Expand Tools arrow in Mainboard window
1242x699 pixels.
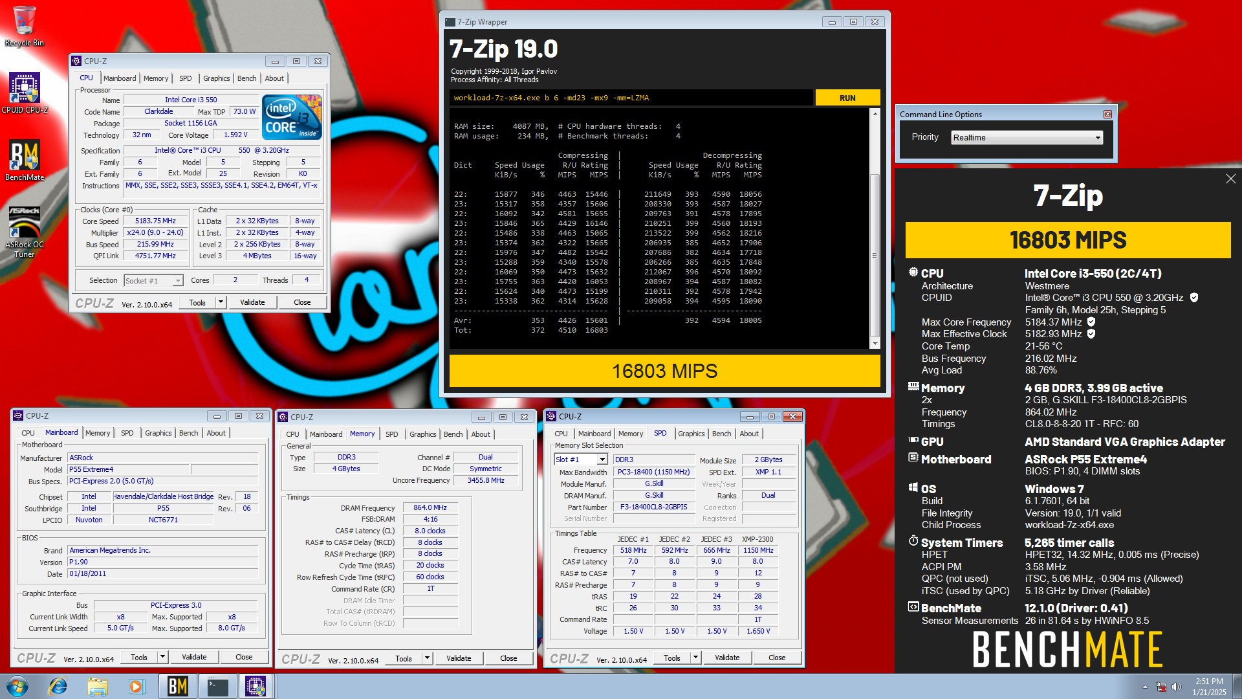pos(162,657)
